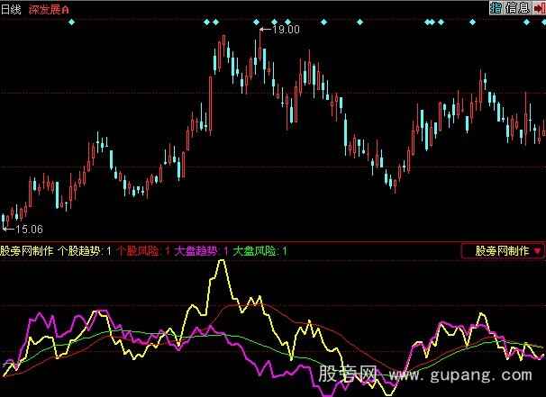The width and height of the screenshot is (546, 397).
Task: Click the 15.06 low price label
Action: pos(29,229)
